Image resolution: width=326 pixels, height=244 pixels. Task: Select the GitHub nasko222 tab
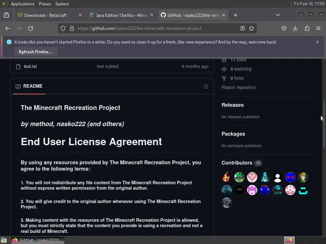pyautogui.click(x=193, y=15)
